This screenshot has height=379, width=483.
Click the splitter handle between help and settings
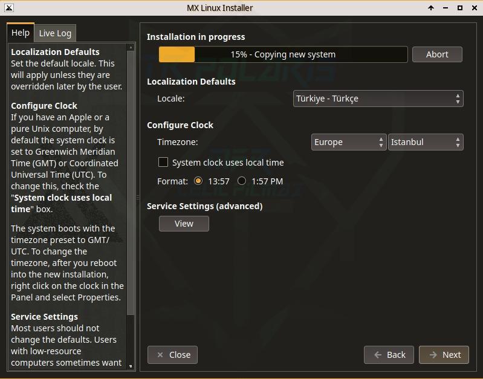point(138,197)
